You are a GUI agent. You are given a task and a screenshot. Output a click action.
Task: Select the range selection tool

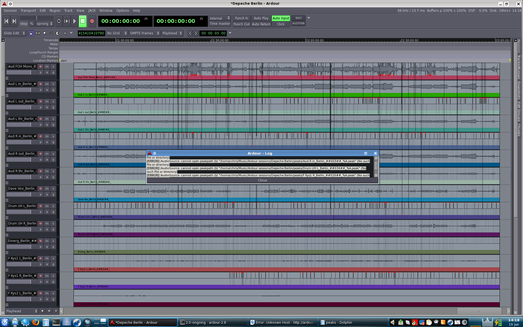tap(38, 33)
